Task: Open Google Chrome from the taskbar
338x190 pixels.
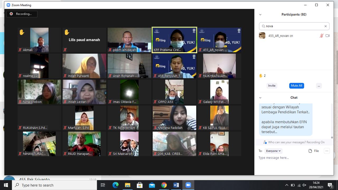Action: (164, 185)
